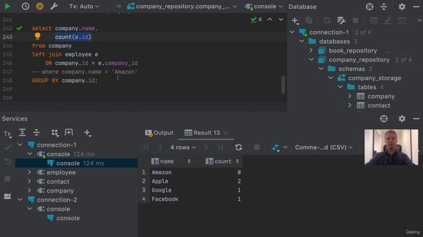Click the rollback undo icon in Services
Viewport: 423px width, 237px height.
[7, 161]
